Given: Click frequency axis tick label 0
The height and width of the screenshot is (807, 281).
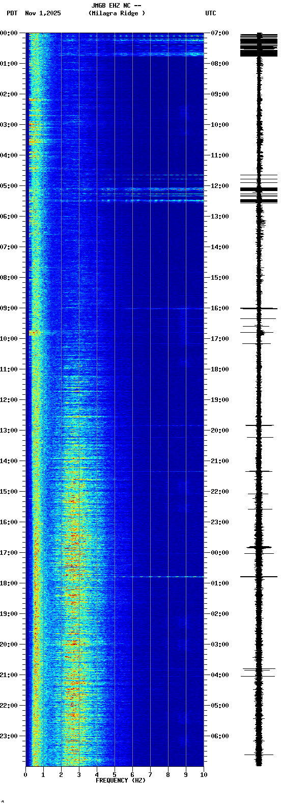Looking at the screenshot, I should (x=25, y=775).
